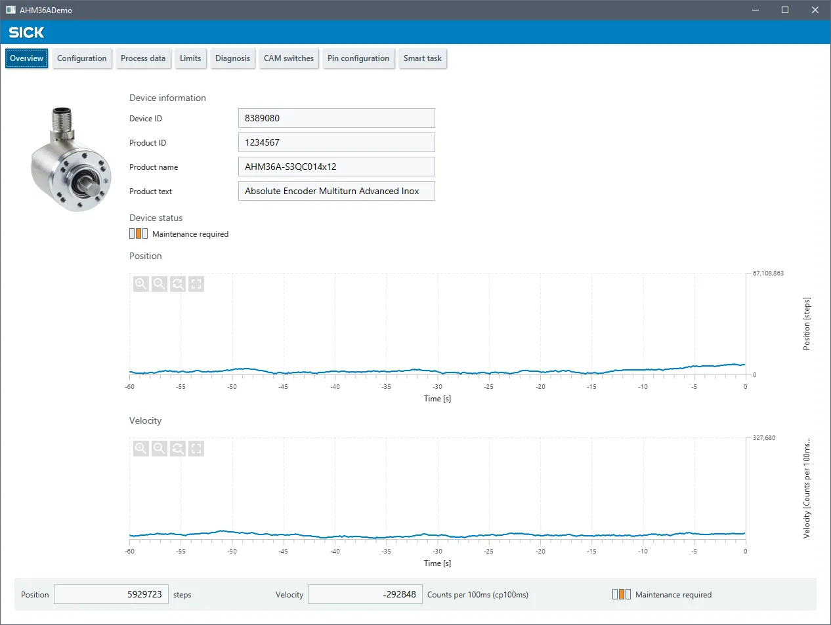Zoom in on the Velocity chart

point(141,449)
